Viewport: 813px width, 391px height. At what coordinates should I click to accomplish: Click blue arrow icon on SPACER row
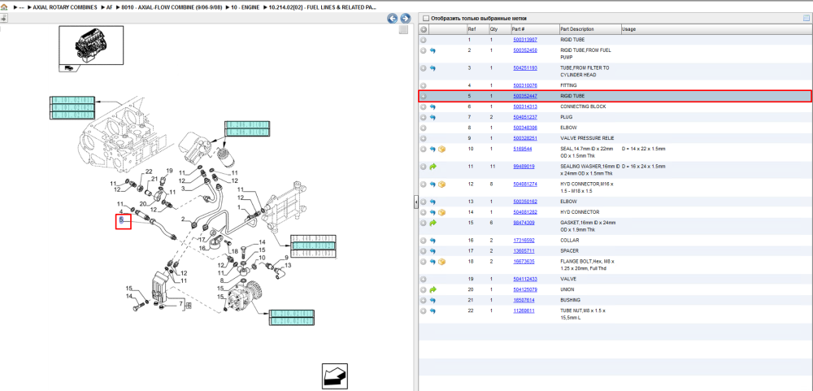pos(433,251)
